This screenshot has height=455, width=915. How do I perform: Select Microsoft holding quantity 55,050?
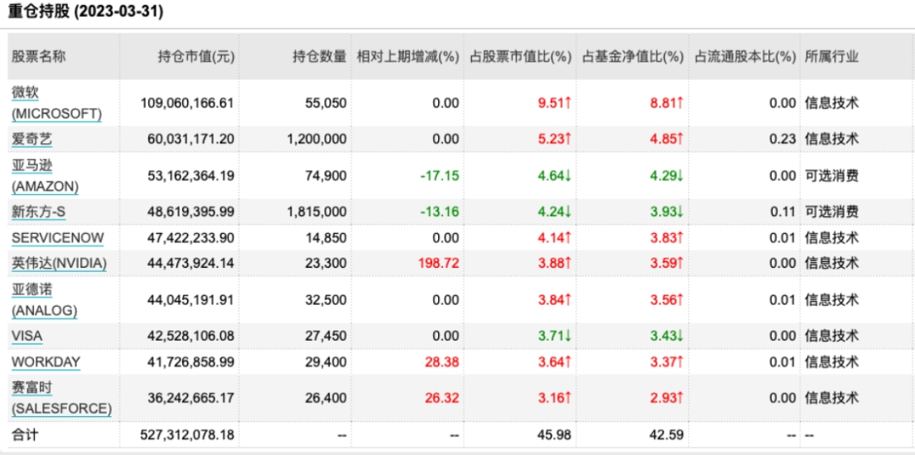click(325, 103)
